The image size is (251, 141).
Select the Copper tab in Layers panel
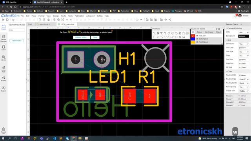199,32
